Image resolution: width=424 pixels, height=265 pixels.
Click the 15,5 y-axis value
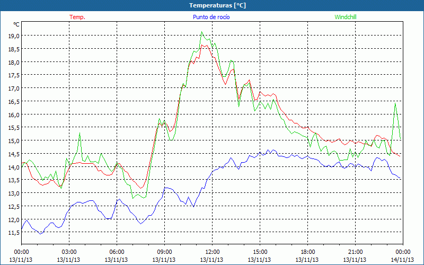(14, 128)
